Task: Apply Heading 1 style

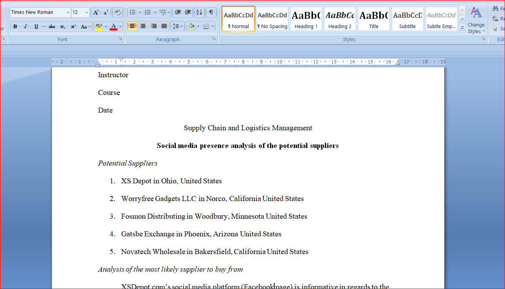Action: pyautogui.click(x=306, y=19)
